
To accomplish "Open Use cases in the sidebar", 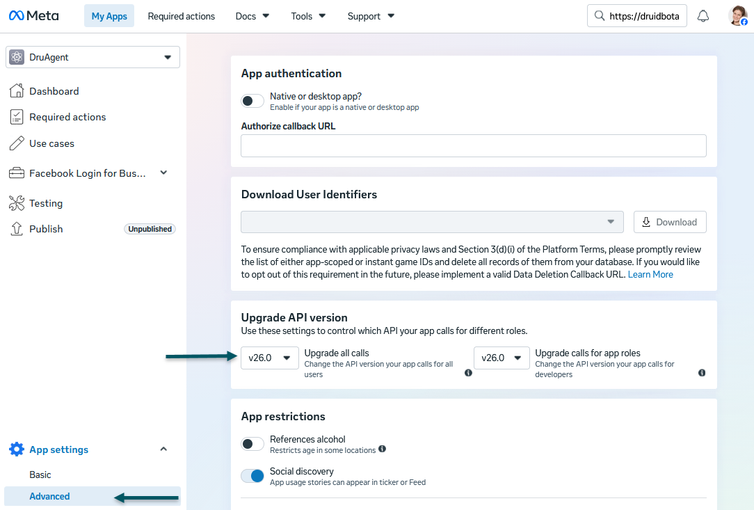I will pyautogui.click(x=52, y=143).
